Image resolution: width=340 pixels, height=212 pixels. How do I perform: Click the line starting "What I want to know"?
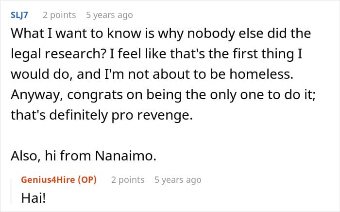[x=160, y=35]
